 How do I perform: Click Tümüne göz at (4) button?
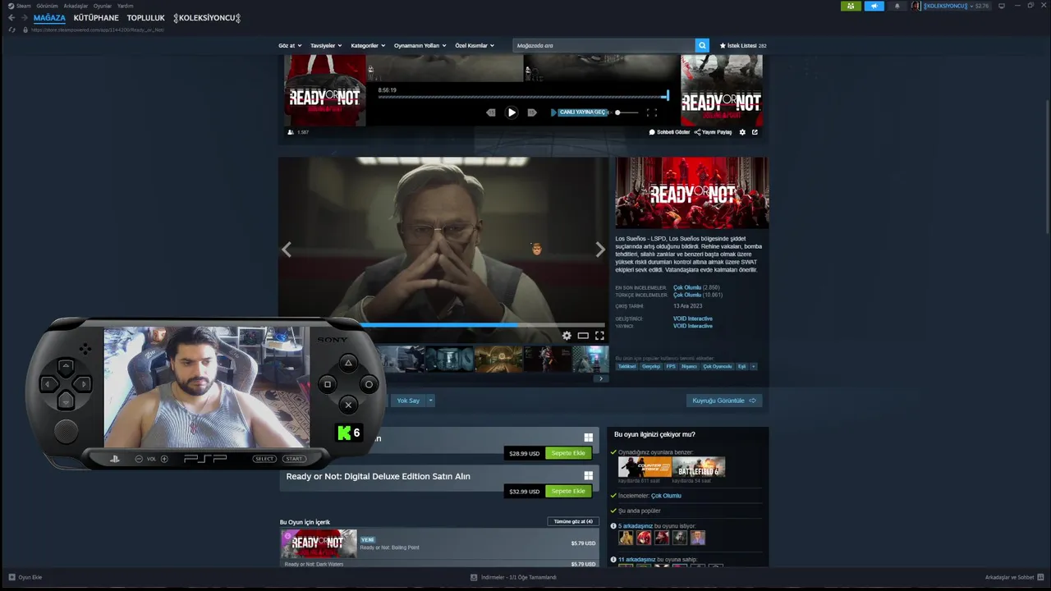click(573, 521)
